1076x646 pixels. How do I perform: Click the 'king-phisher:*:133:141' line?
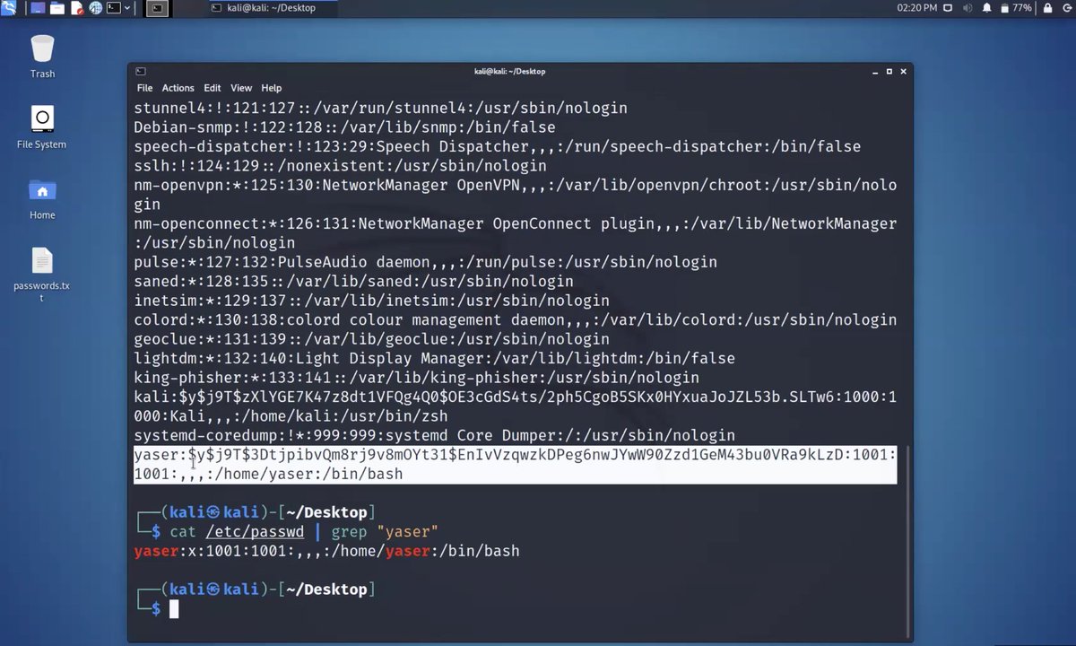tap(416, 378)
